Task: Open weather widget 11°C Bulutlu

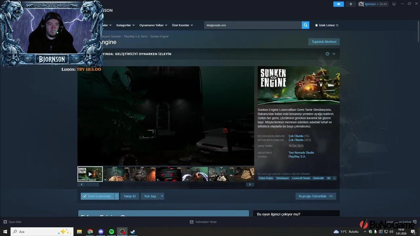Action: (346, 232)
